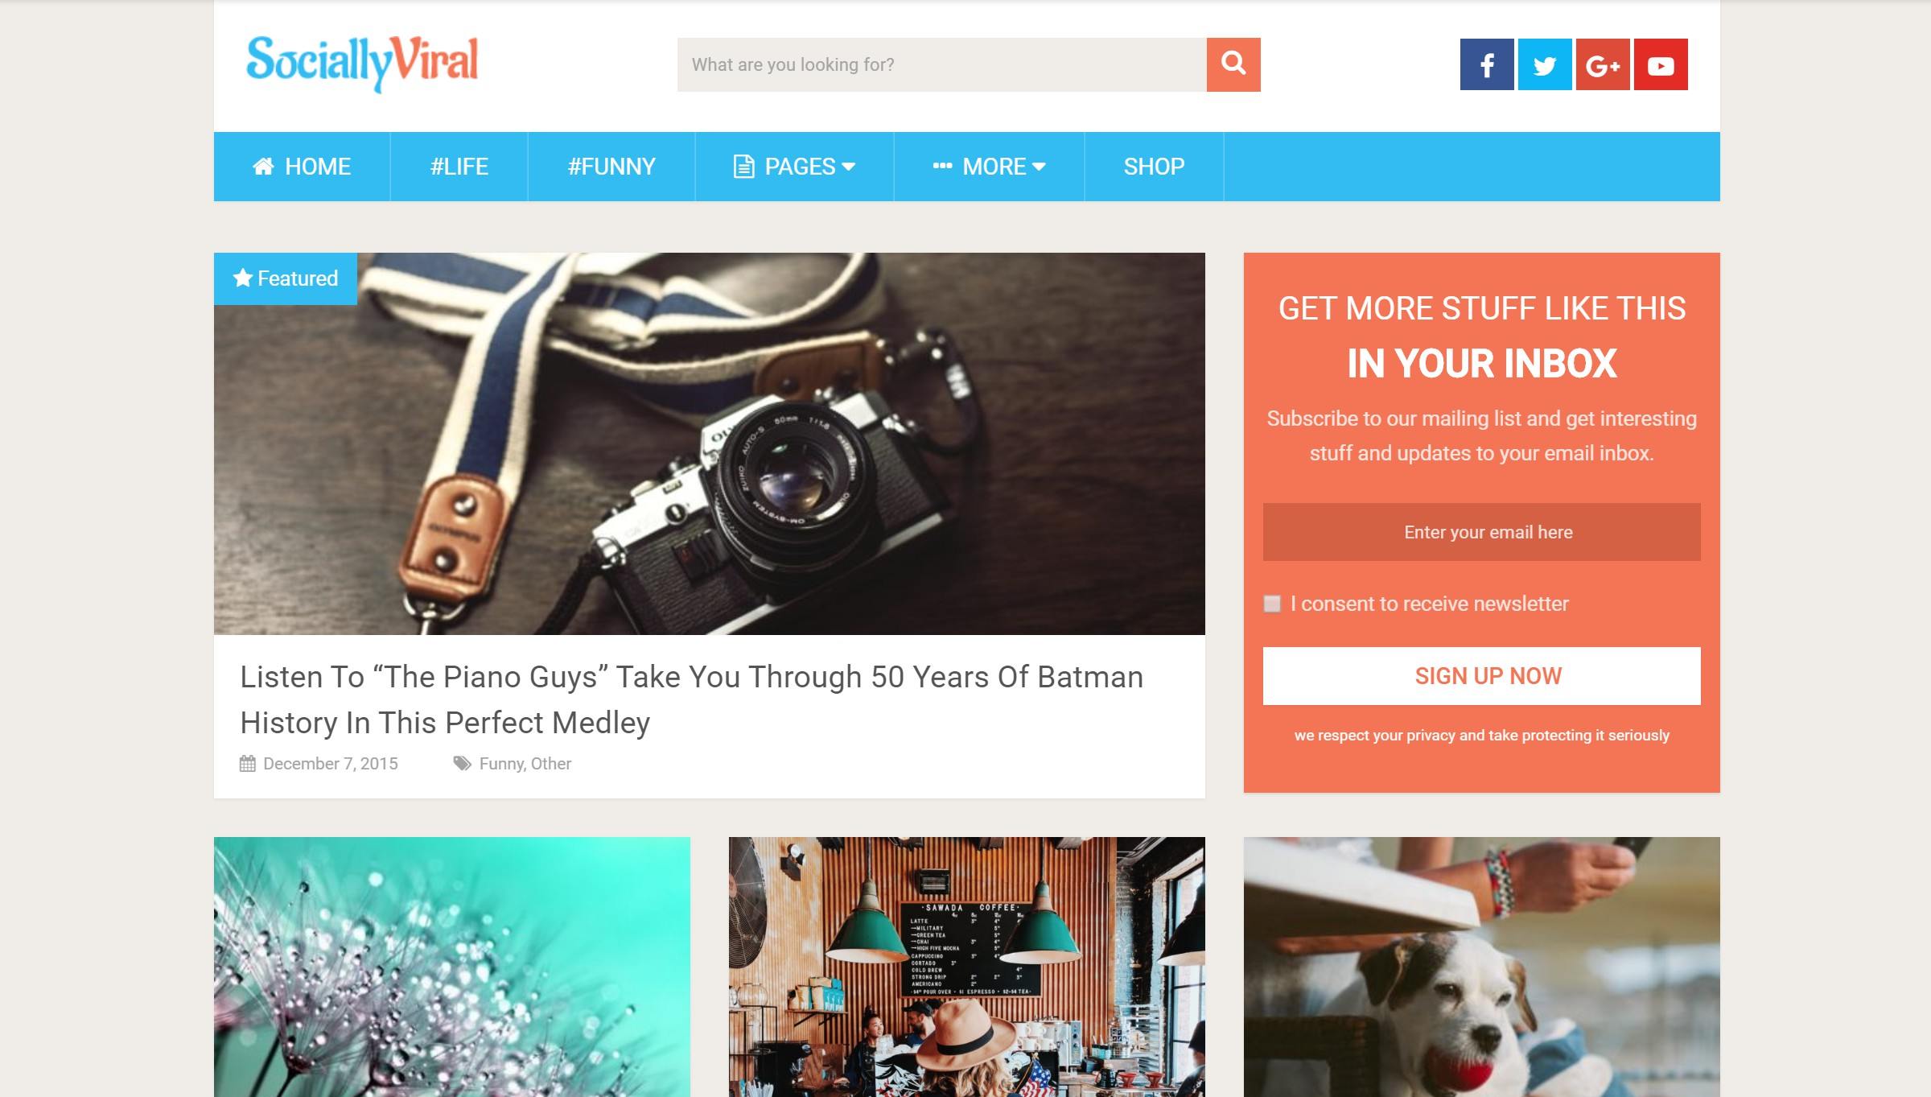Expand the MORE dropdown menu
The width and height of the screenshot is (1931, 1097).
(989, 167)
